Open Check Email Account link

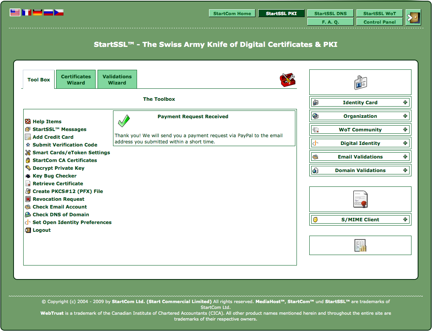pos(60,207)
